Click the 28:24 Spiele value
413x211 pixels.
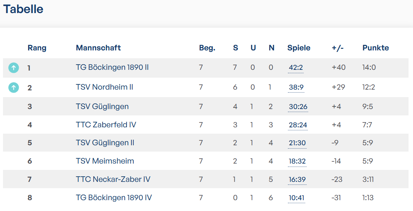pyautogui.click(x=298, y=125)
